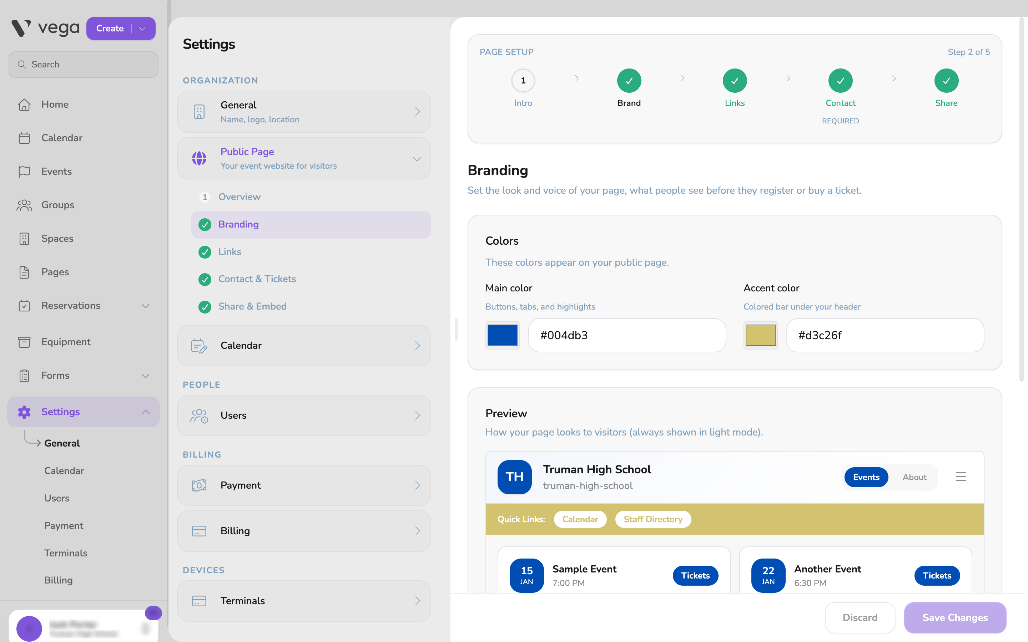1028x642 pixels.
Task: Select the Links sub-item
Action: coord(311,252)
